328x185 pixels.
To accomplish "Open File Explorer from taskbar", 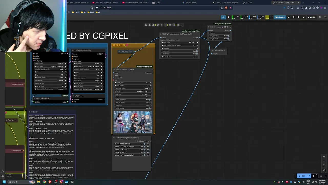I will [38, 182].
